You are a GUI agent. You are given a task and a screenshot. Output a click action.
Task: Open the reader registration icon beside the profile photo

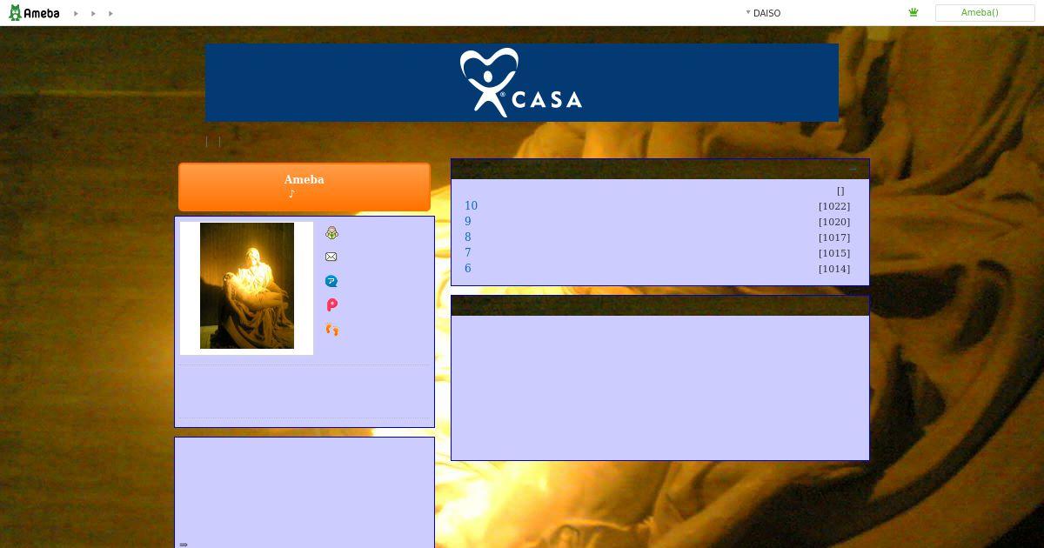pos(331,233)
